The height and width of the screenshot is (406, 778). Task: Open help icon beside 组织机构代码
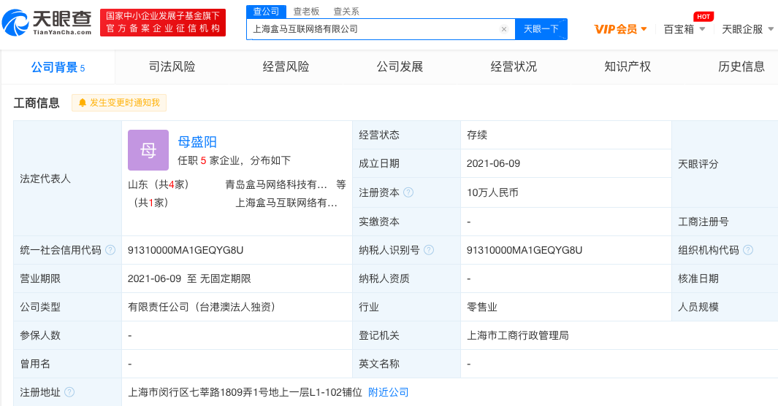[x=748, y=250]
